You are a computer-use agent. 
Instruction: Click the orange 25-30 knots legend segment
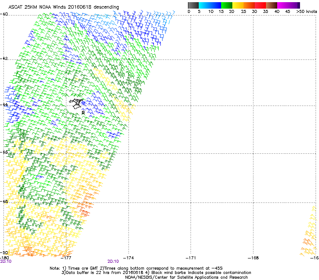click(249, 5)
